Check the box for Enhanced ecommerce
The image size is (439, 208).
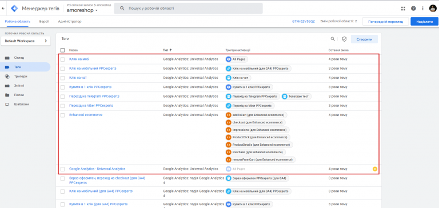coord(62,115)
